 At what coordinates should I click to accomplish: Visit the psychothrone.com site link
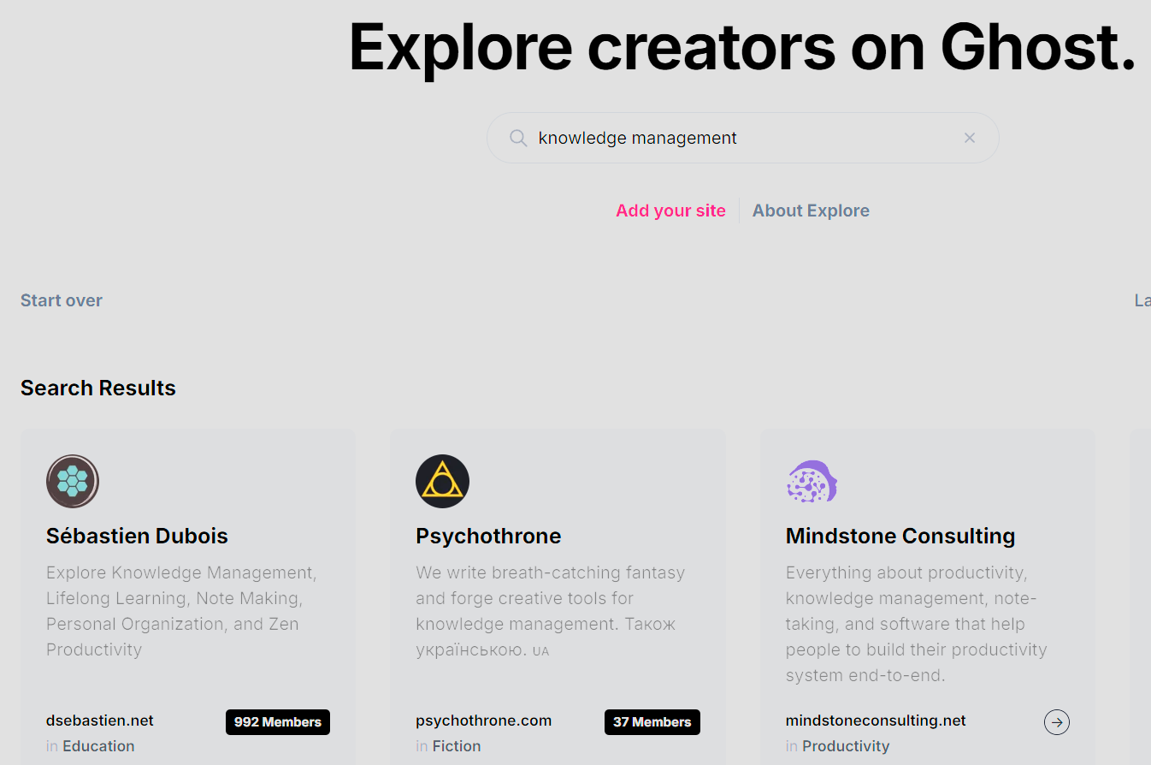483,720
